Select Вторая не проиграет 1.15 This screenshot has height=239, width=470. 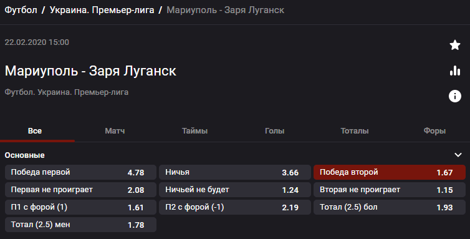(390, 190)
